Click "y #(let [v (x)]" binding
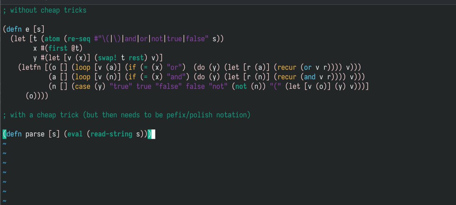 62,58
